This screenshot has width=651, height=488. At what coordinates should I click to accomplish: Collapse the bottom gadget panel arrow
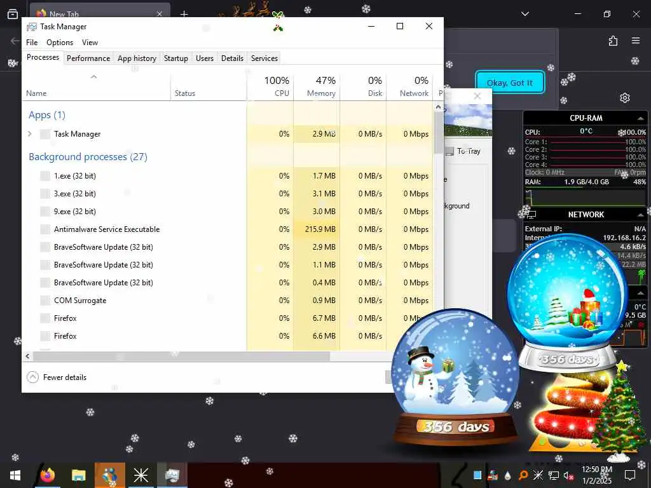coord(640,293)
